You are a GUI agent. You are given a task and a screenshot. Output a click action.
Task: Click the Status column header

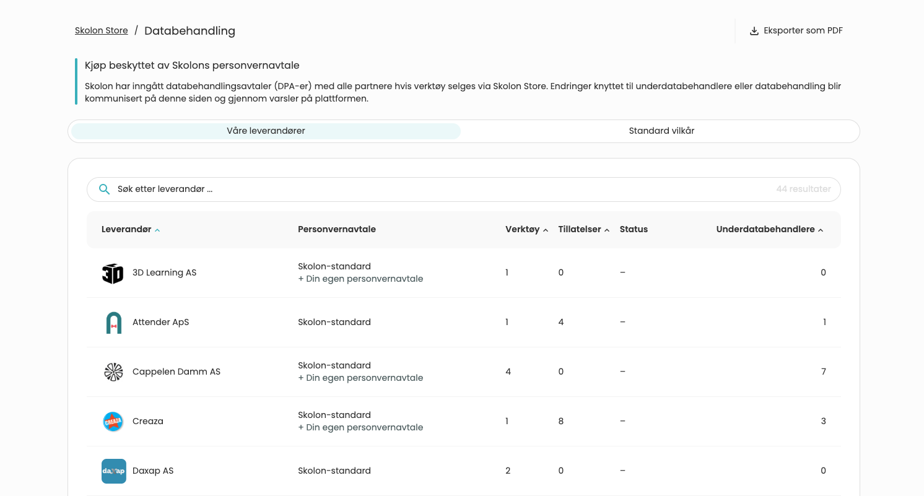[634, 230]
